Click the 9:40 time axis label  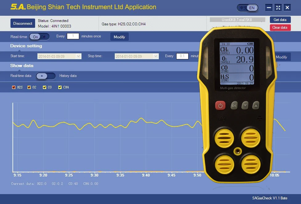146,175
